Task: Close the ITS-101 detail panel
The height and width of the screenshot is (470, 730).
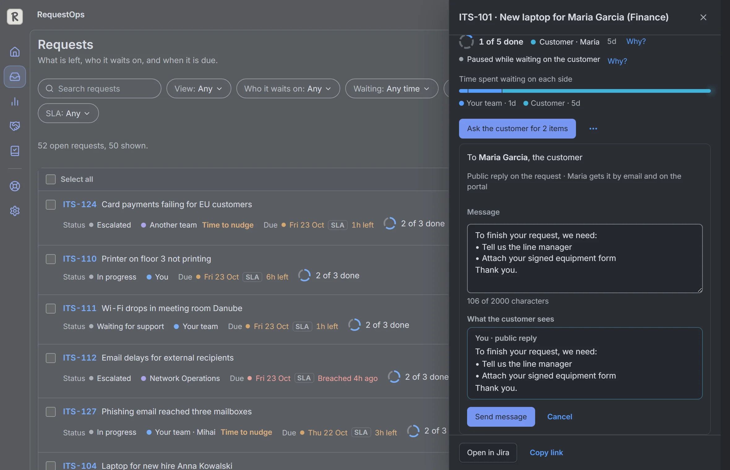Action: click(x=703, y=17)
